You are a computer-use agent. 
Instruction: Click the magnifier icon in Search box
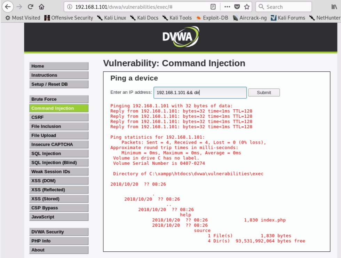(x=261, y=7)
